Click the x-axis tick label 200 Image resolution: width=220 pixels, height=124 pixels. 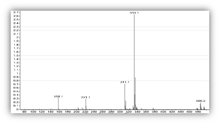point(76,112)
